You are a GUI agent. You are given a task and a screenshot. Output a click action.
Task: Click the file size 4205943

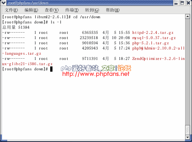(x=90, y=48)
